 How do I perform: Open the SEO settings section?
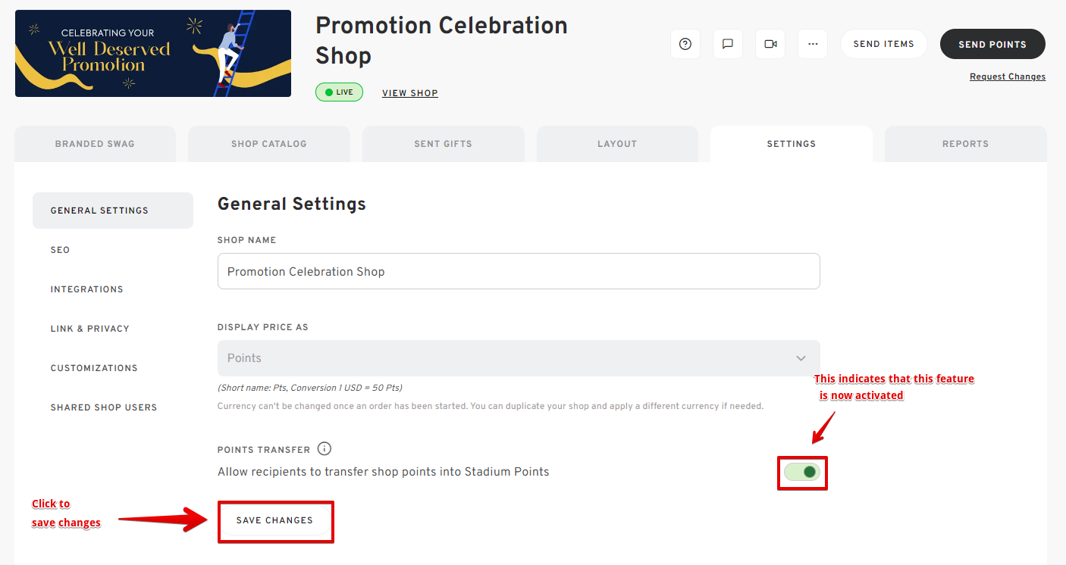[x=60, y=250]
